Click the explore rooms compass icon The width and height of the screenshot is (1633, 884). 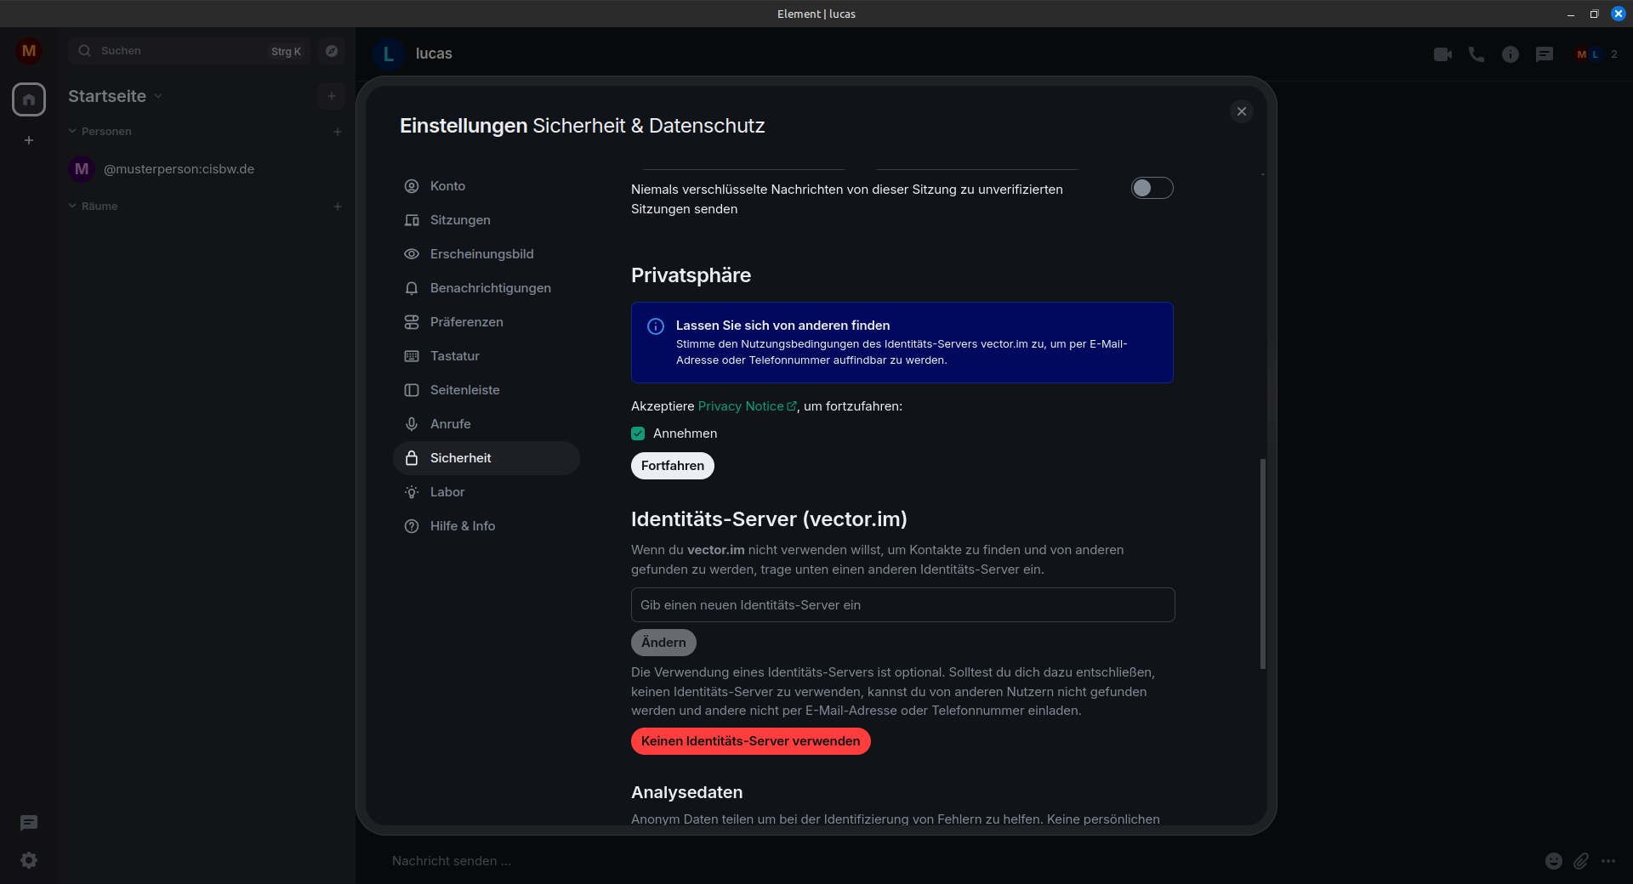coord(332,51)
